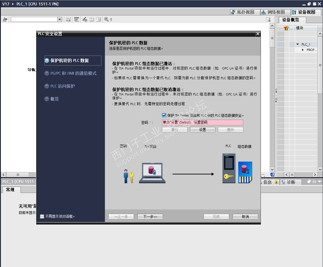Click the show address labels toolbar icon

click(68, 19)
